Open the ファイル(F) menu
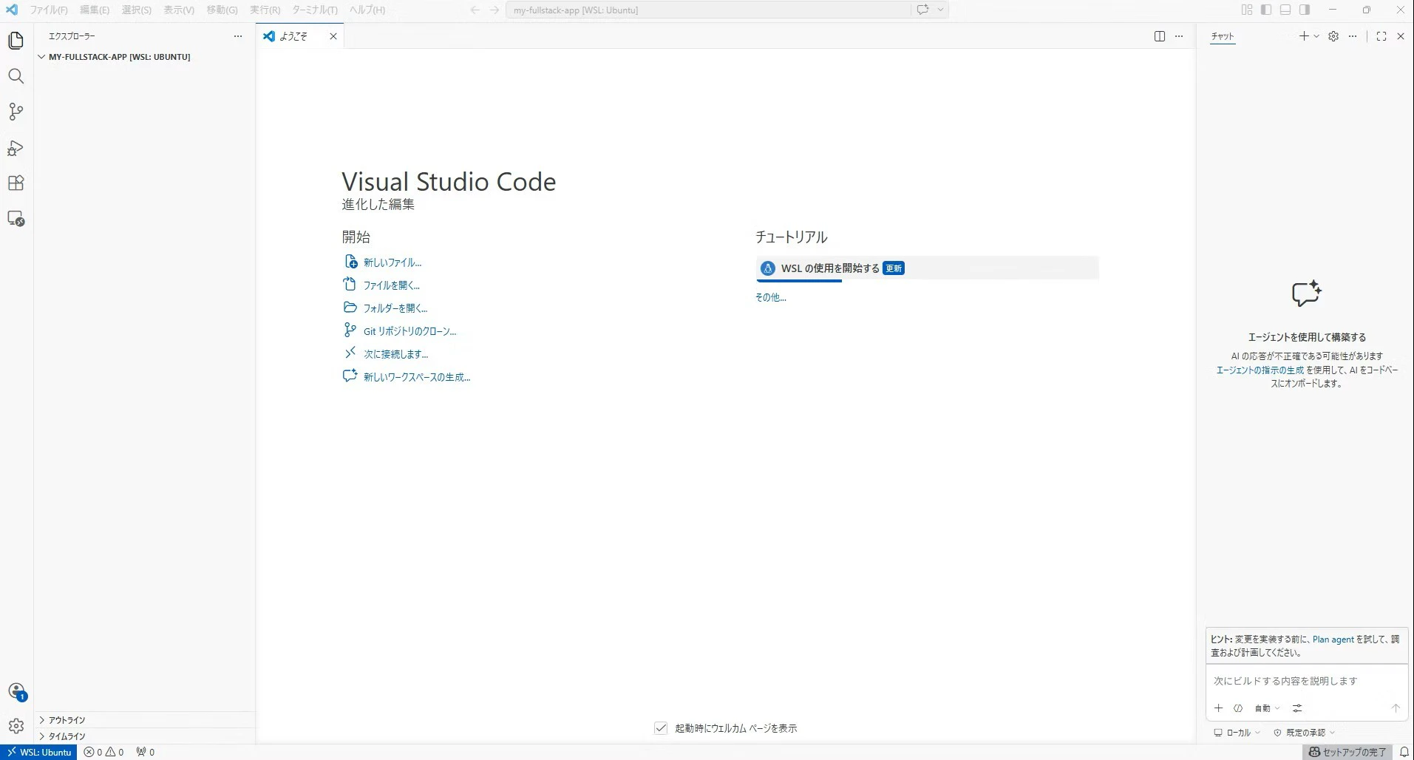This screenshot has width=1414, height=760. pyautogui.click(x=49, y=10)
